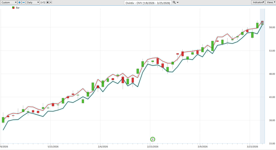
Task: Click the magnifying glass search icon
Action: point(174,2)
